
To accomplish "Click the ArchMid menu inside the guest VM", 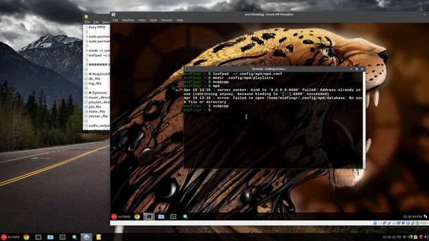I will (x=121, y=217).
